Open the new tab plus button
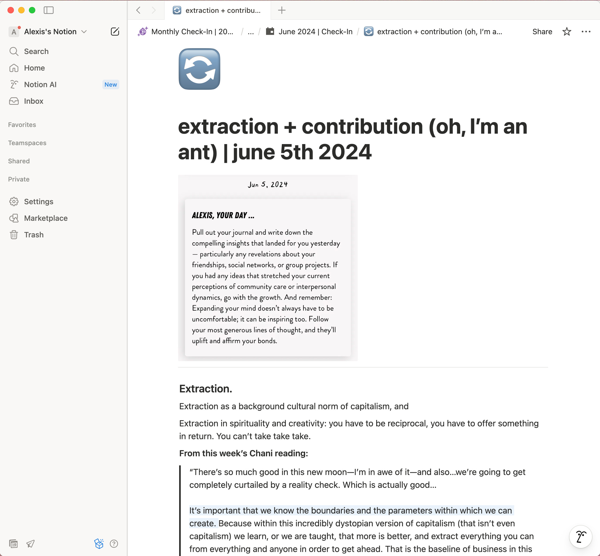600x556 pixels. (282, 10)
